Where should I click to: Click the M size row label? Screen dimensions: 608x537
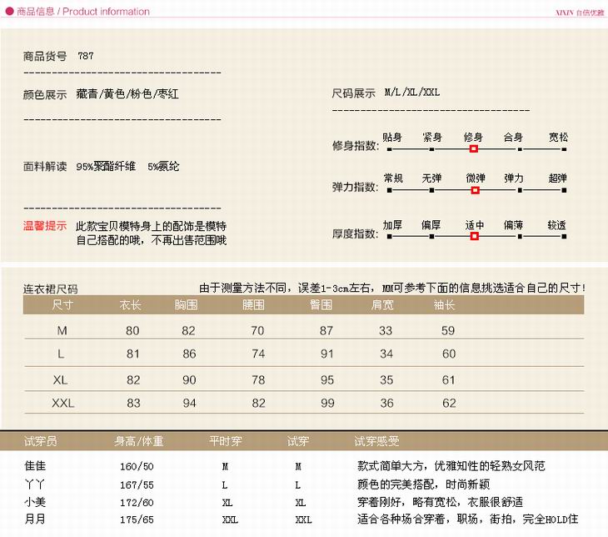click(62, 330)
